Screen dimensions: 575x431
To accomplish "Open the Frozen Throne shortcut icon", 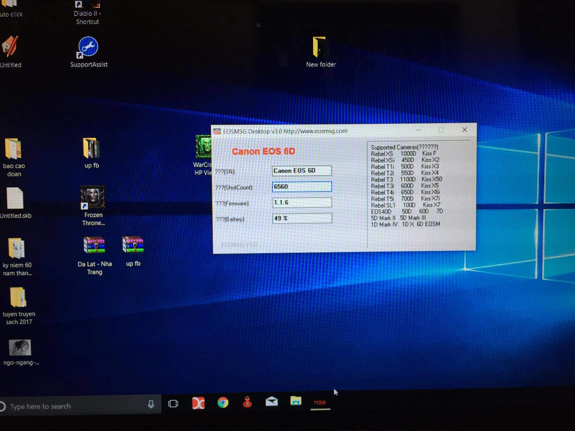I will point(93,197).
